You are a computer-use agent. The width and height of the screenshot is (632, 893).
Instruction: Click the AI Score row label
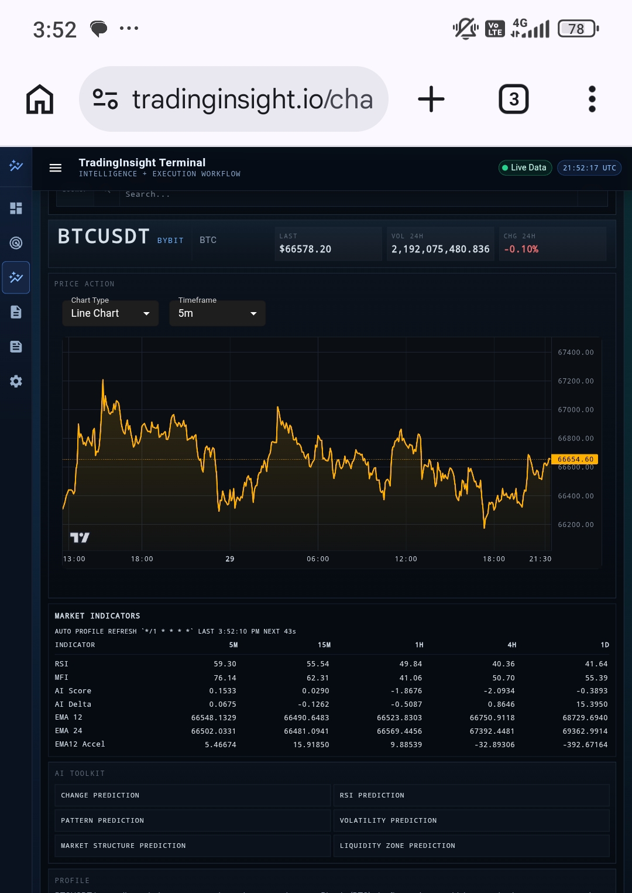coord(73,691)
